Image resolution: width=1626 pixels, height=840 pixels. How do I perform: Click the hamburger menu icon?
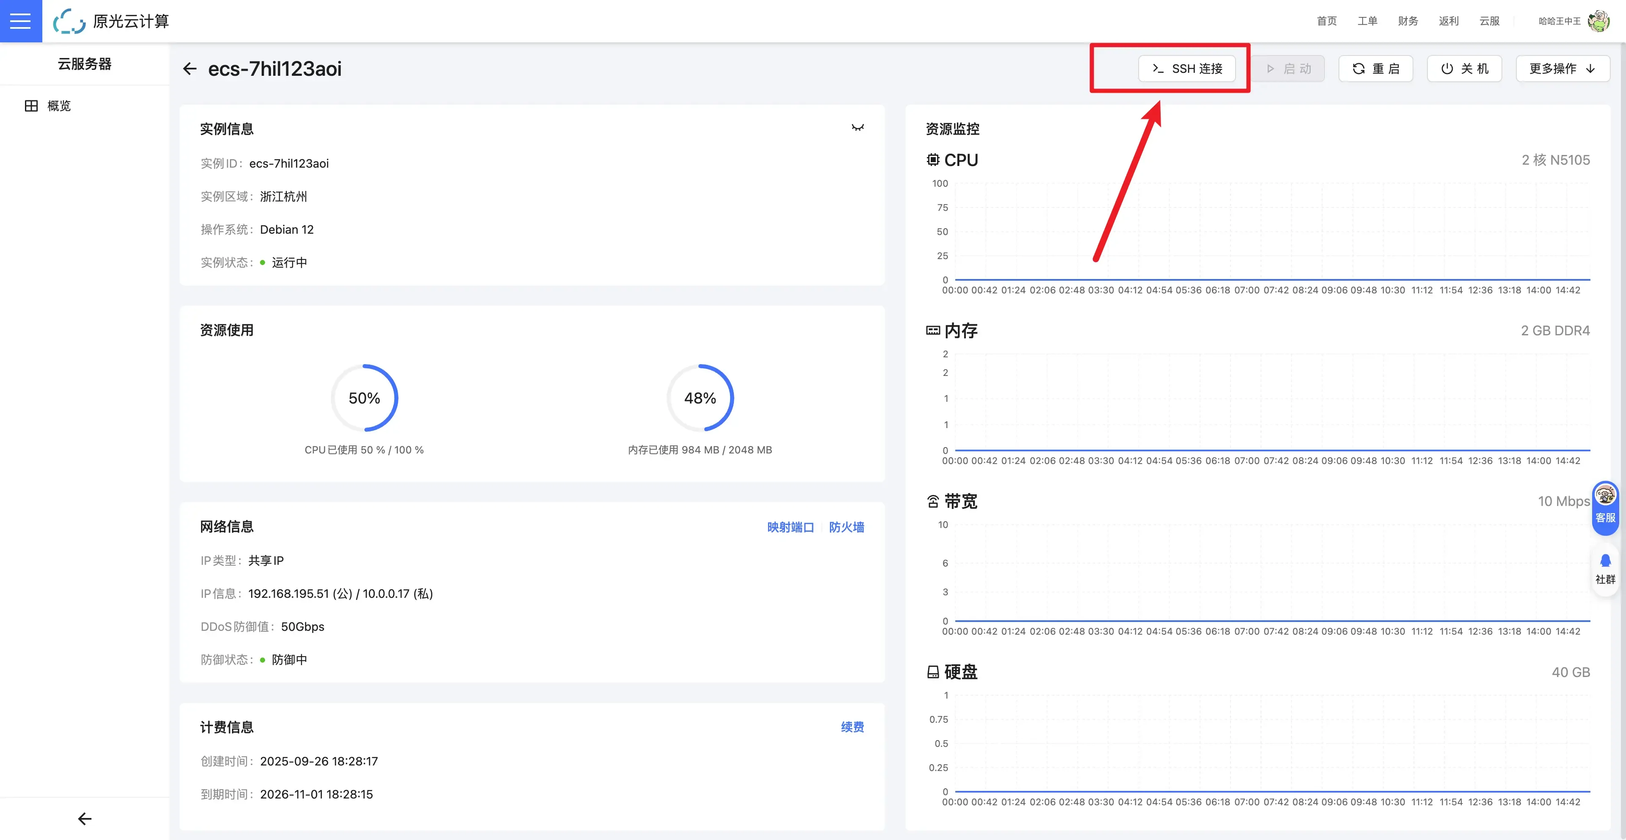(x=20, y=21)
